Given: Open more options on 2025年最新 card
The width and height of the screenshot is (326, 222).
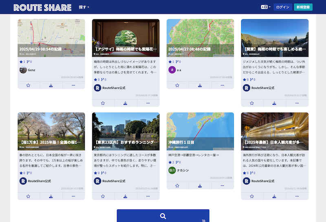Looking at the screenshot, I should coord(297,196).
